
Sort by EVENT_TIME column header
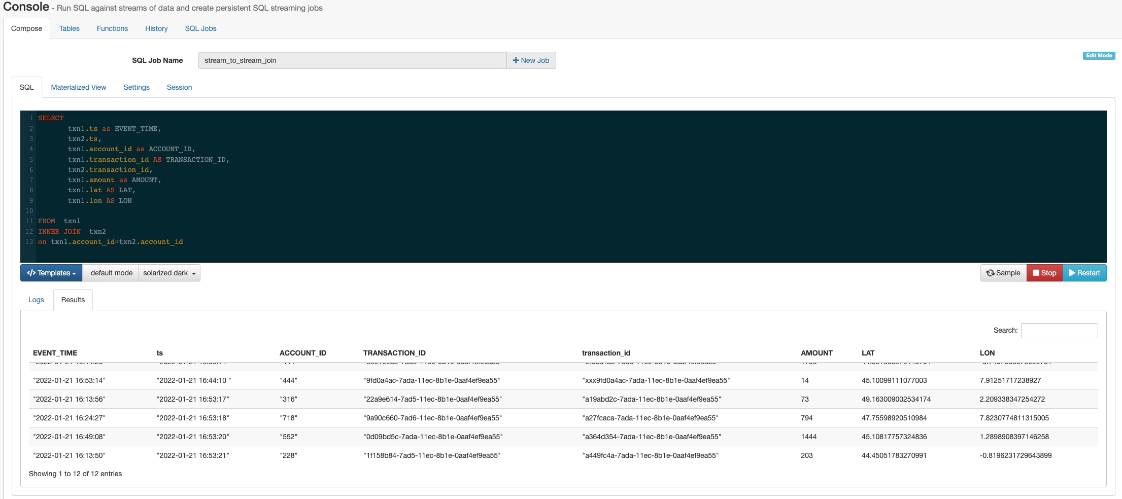coord(55,353)
